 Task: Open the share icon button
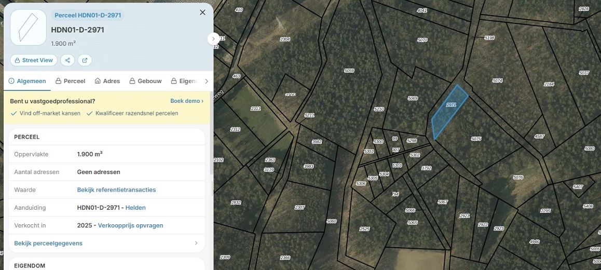coord(67,60)
